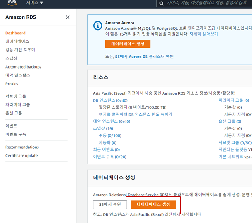The width and height of the screenshot is (252, 223).
Task: Select the 리소스 section heading
Action: coord(101,78)
